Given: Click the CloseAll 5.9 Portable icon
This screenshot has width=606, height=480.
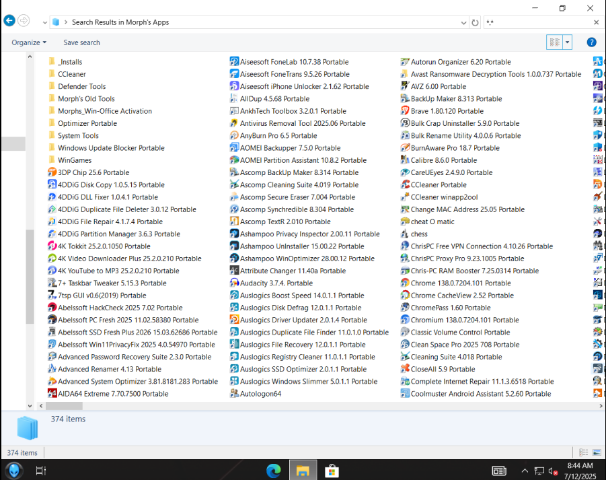Looking at the screenshot, I should tap(405, 369).
